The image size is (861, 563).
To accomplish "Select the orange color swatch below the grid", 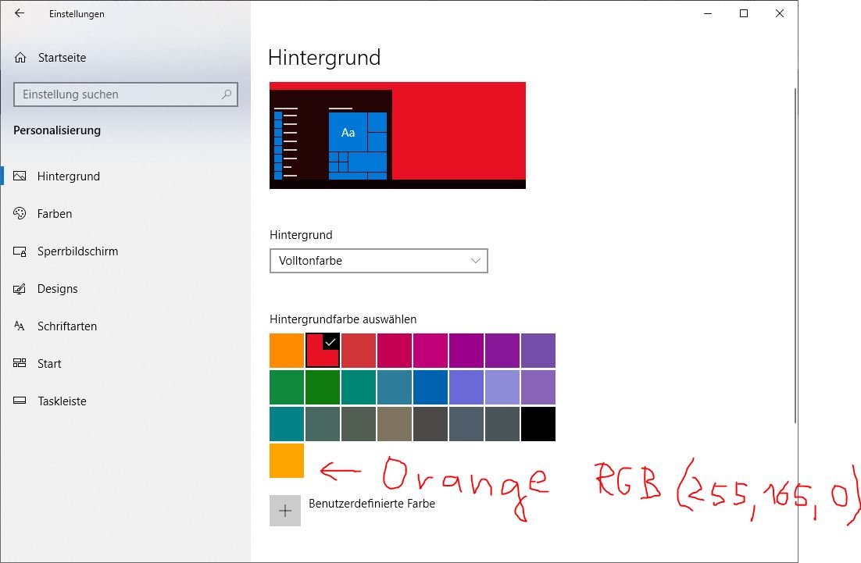I will tap(285, 461).
